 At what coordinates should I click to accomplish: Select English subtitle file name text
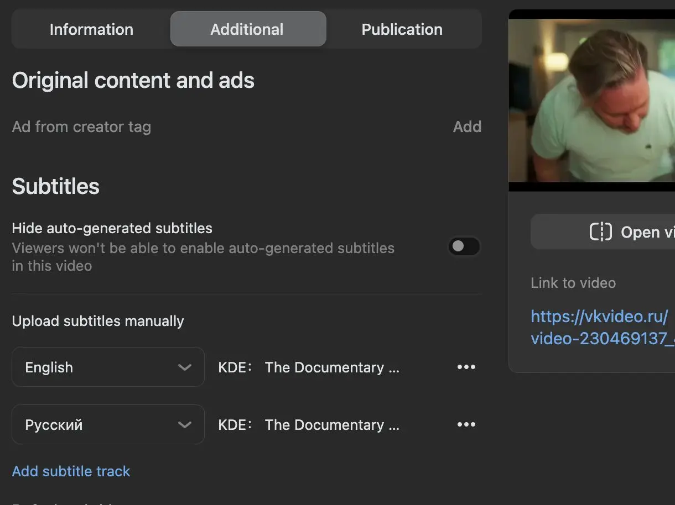click(309, 367)
